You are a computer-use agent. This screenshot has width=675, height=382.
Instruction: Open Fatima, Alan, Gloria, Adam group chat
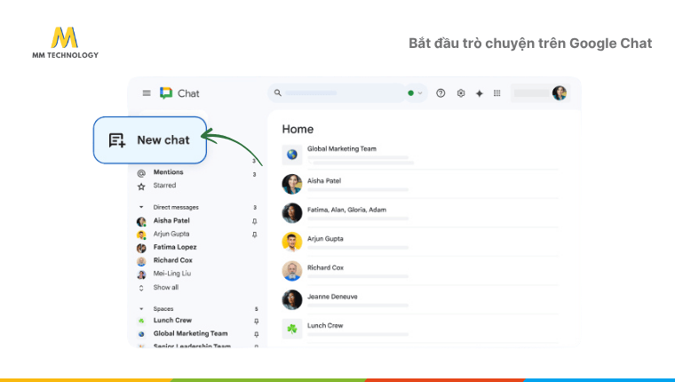(420, 212)
